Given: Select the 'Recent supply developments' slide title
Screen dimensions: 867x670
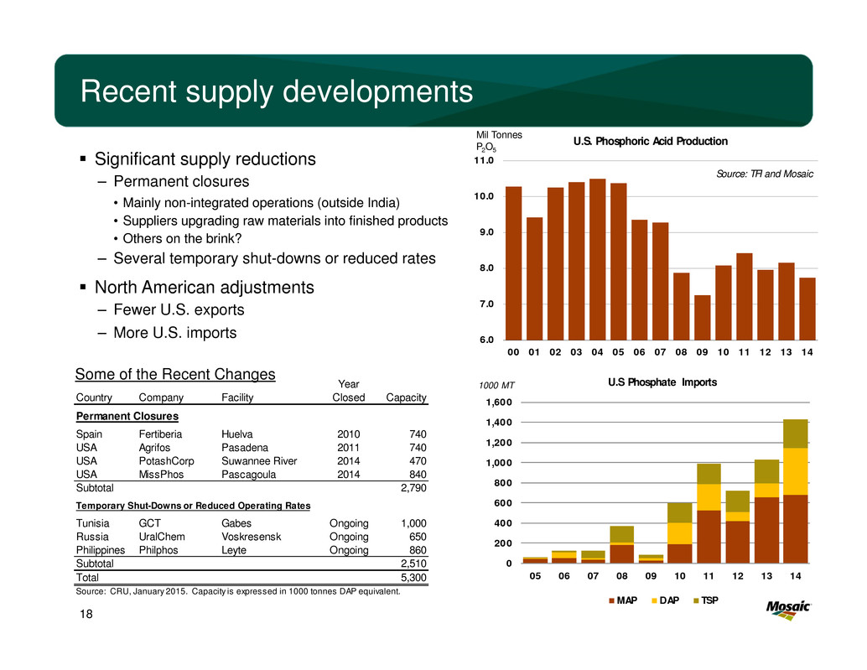Looking at the screenshot, I should 276,92.
